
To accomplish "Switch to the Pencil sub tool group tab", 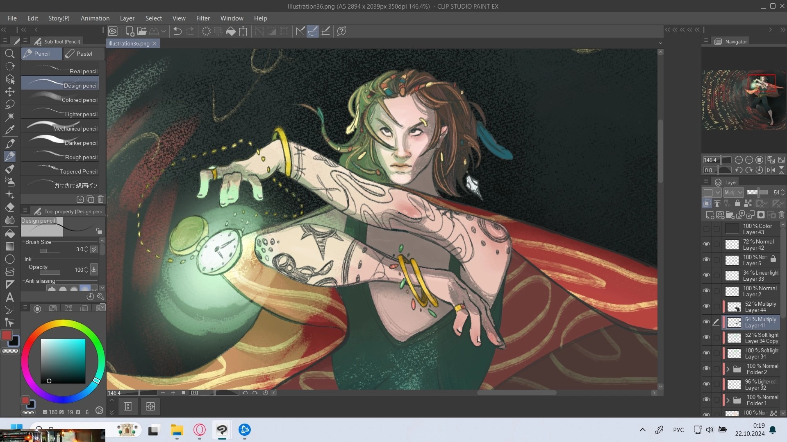I will coord(42,54).
